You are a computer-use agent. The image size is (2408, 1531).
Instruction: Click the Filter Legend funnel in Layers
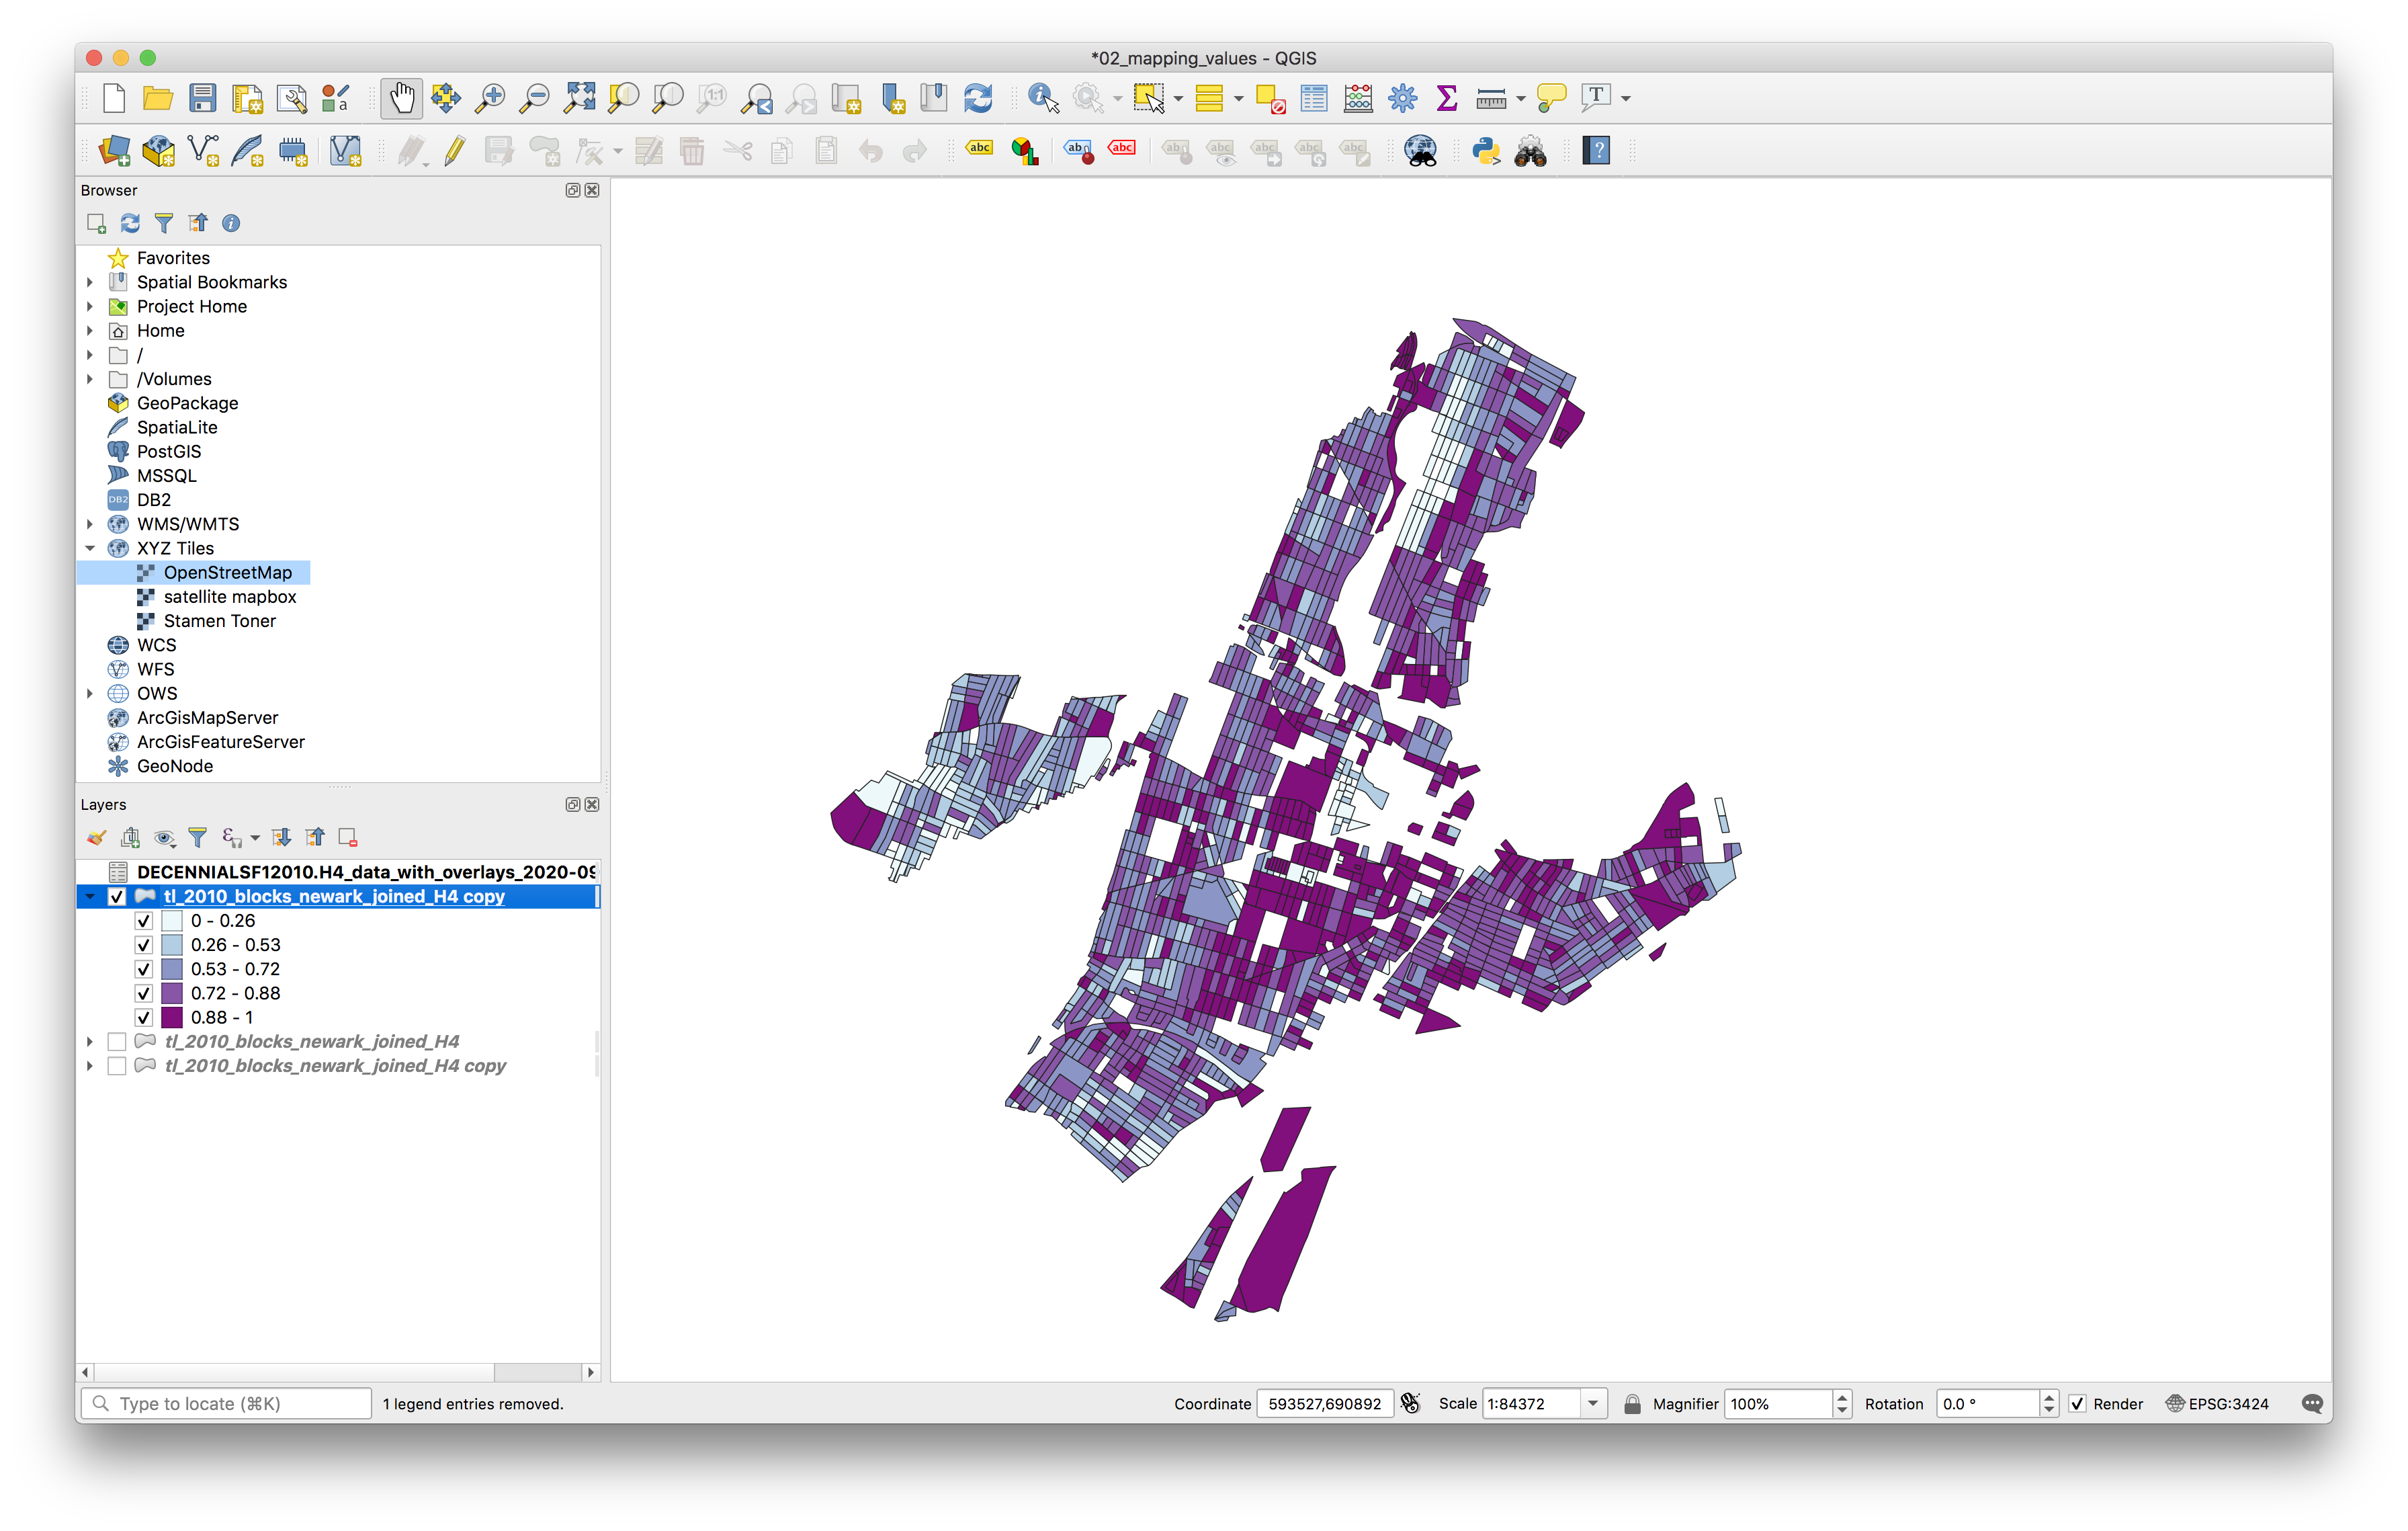click(198, 837)
